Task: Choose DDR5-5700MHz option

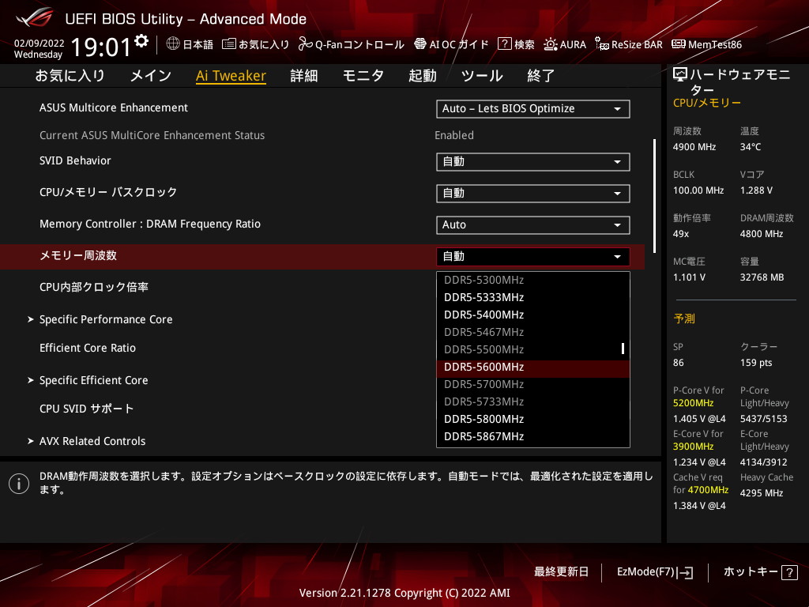Action: click(533, 385)
